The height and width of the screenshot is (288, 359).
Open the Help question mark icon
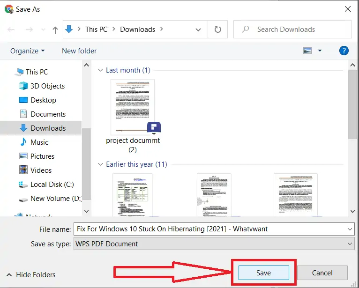point(344,51)
